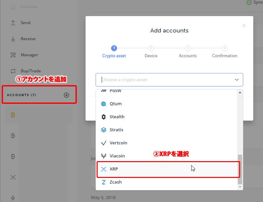Collapse the crypto asset dropdown chevron
This screenshot has height=202, width=263.
[x=237, y=80]
